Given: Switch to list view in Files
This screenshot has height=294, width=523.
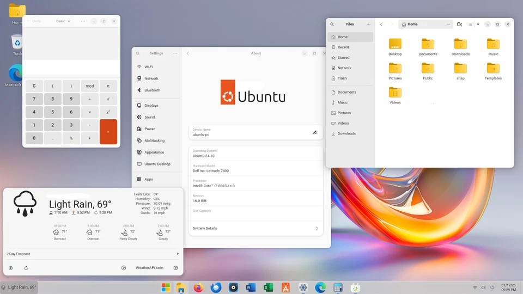Looking at the screenshot, I should [x=470, y=24].
